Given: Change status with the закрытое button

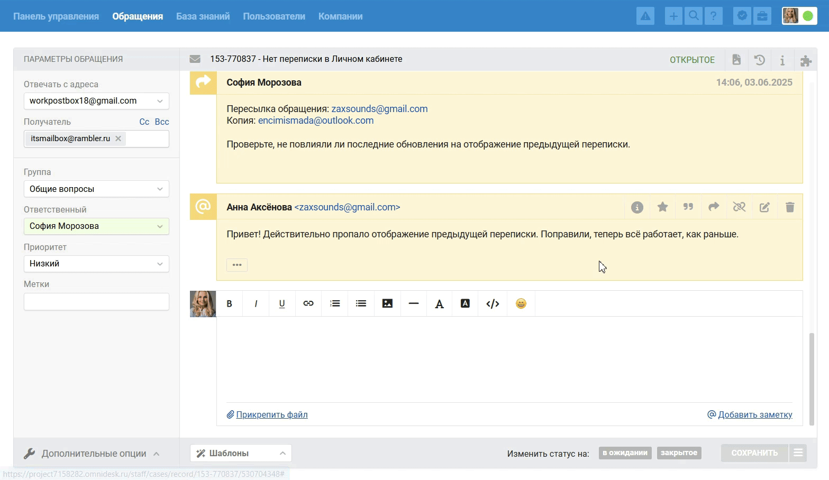Looking at the screenshot, I should tap(679, 453).
